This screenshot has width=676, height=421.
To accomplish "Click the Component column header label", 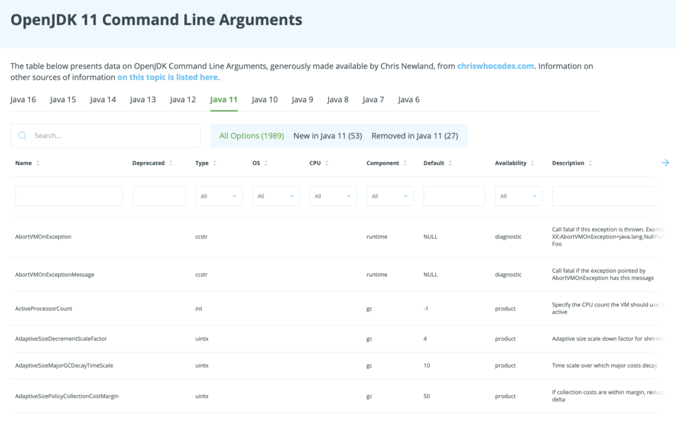I will (383, 163).
